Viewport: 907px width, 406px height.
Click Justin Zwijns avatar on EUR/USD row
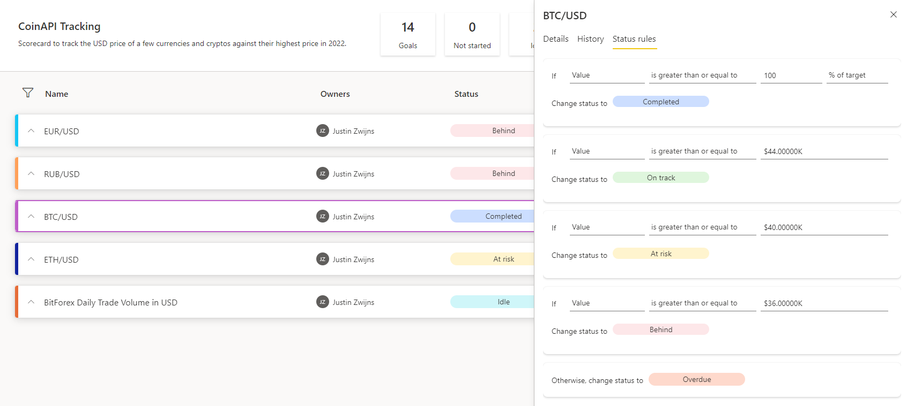click(x=322, y=131)
